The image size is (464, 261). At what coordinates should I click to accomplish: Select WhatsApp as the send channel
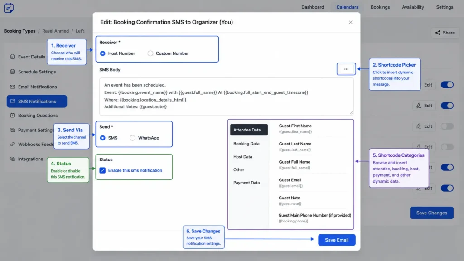coord(145,138)
